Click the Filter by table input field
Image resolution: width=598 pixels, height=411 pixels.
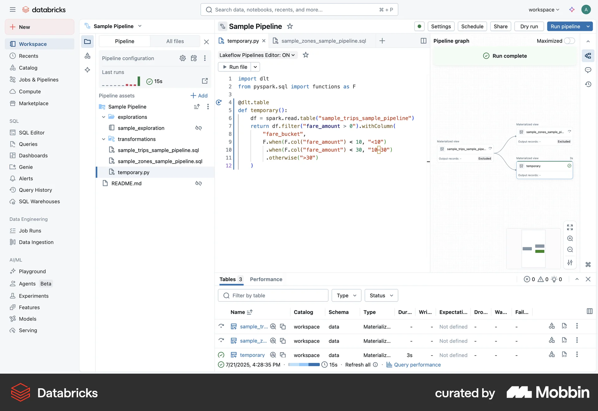[273, 295]
